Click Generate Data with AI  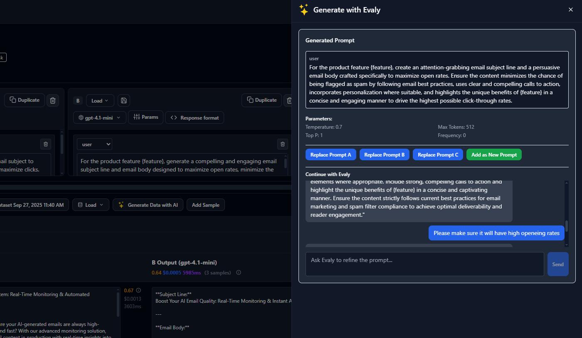click(x=148, y=205)
